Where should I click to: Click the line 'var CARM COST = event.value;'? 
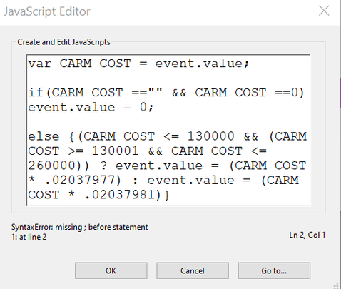click(138, 64)
